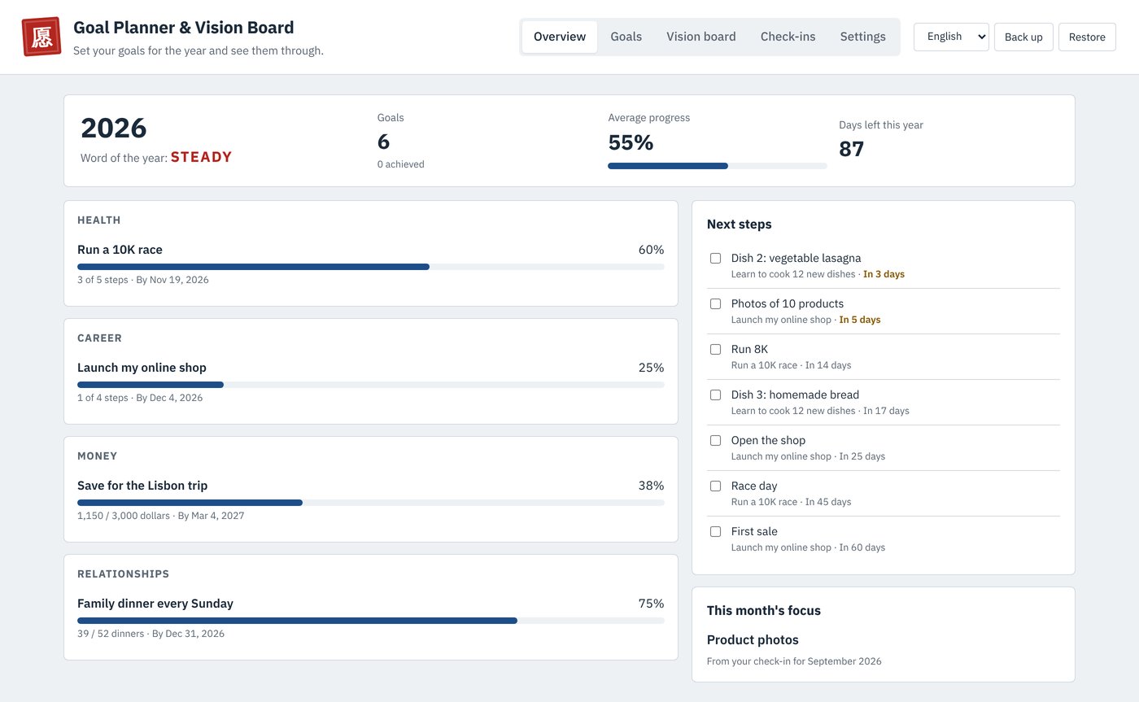Open the Goals tab

tap(626, 37)
